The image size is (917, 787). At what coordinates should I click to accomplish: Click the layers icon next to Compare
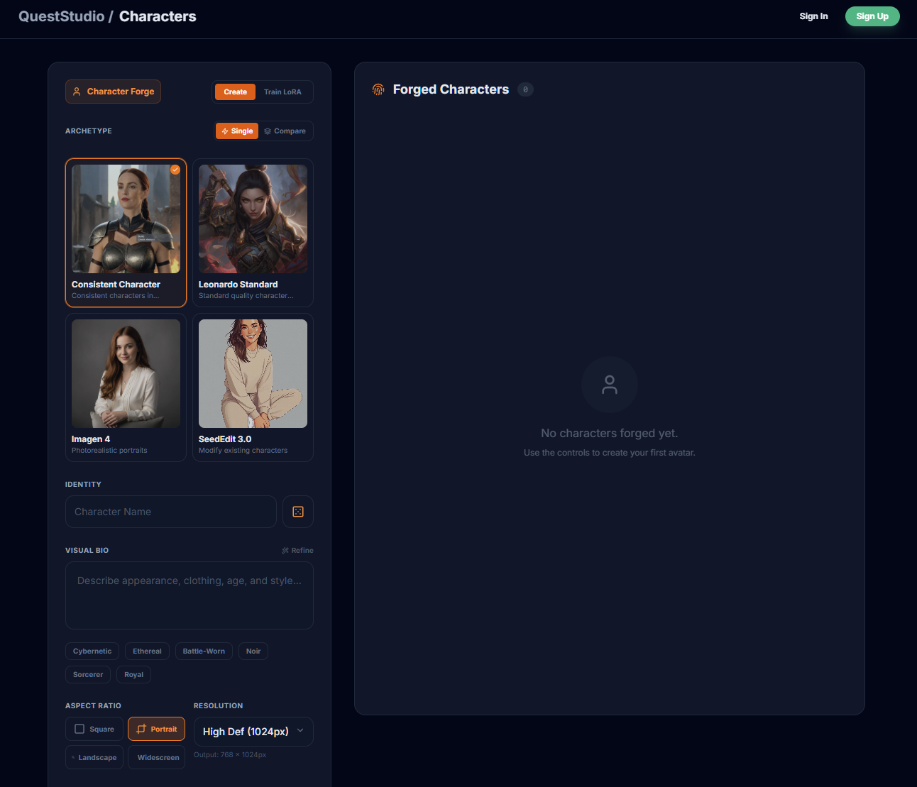coord(266,131)
